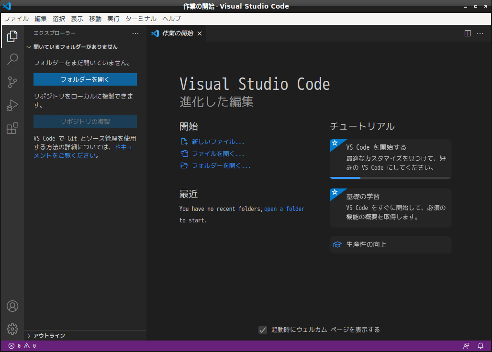Click the VS Code logo in title bar

click(x=7, y=6)
